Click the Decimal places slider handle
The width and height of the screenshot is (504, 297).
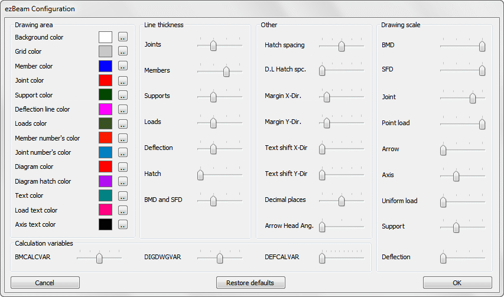342,201
